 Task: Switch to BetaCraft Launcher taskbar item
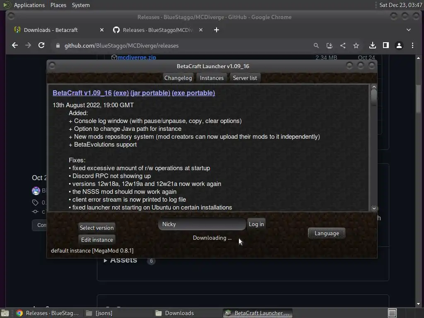pyautogui.click(x=258, y=313)
